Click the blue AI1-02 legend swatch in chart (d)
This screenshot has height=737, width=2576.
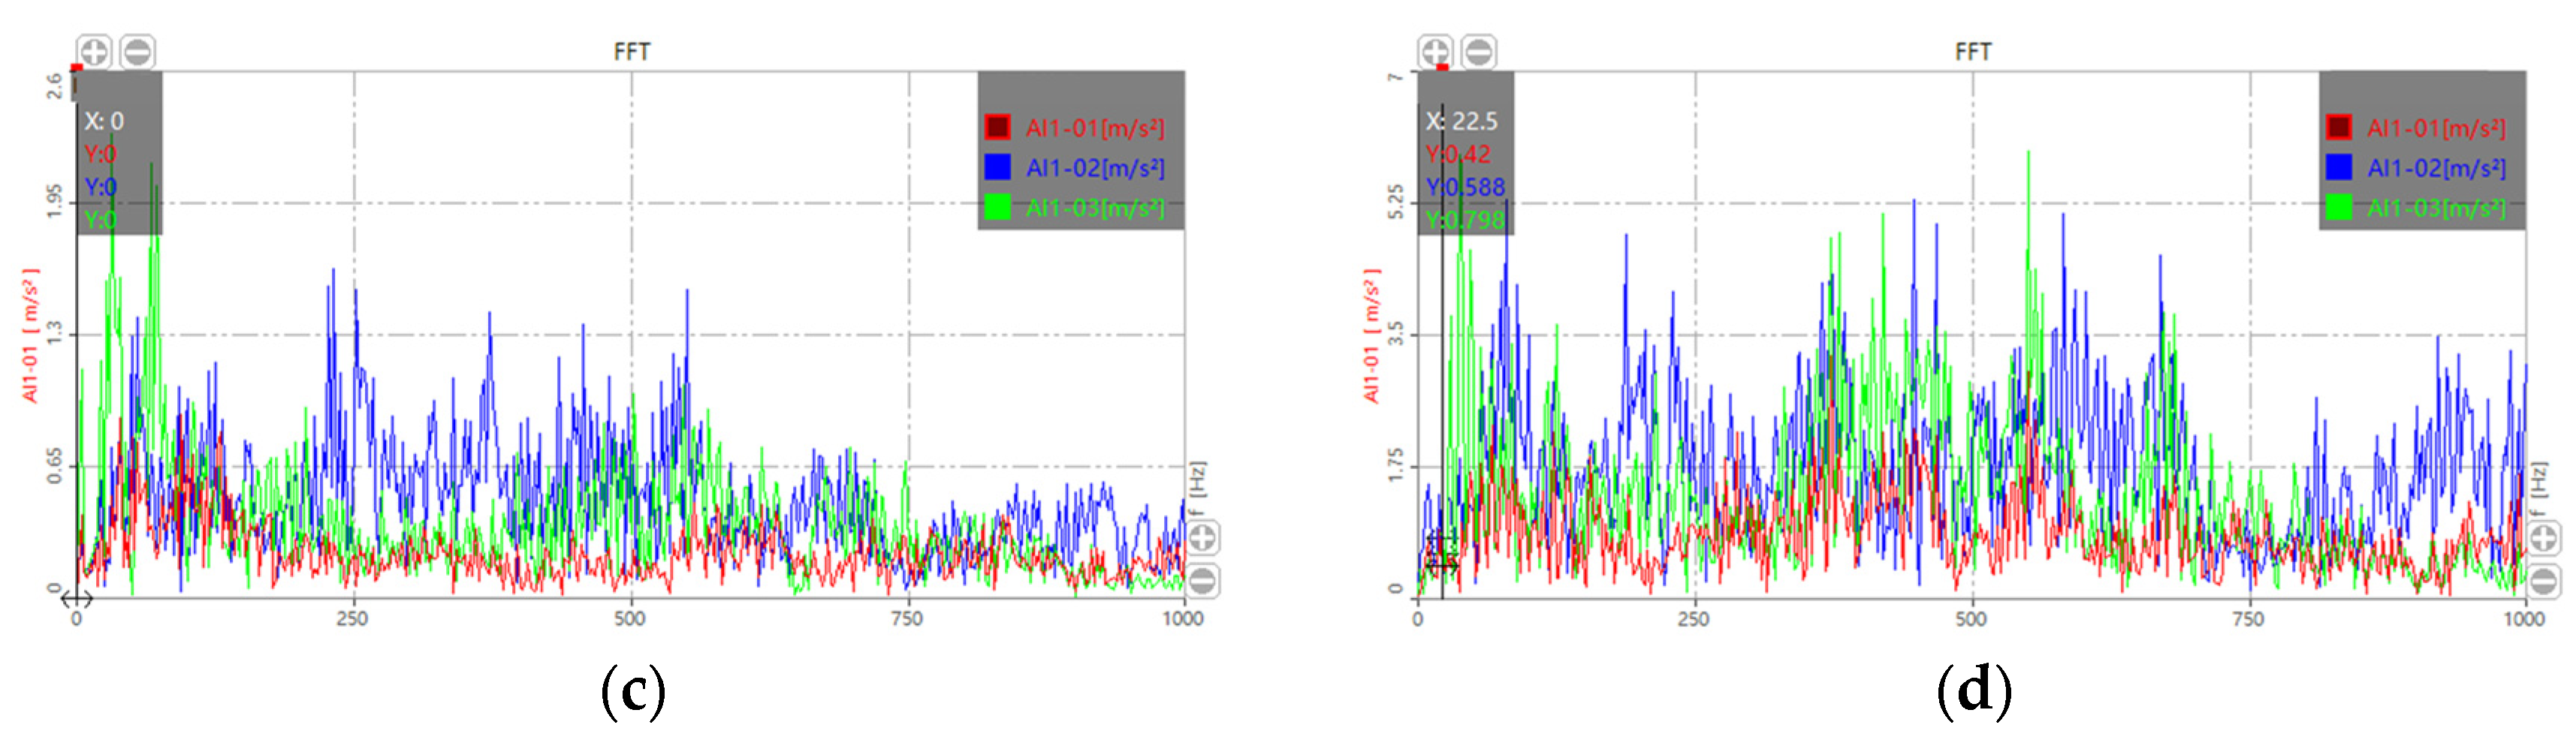click(x=2338, y=167)
